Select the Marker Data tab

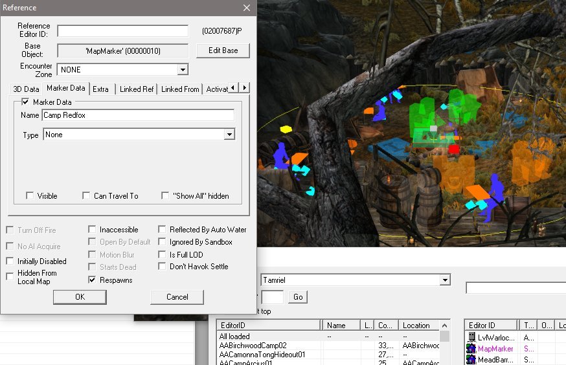(x=65, y=88)
